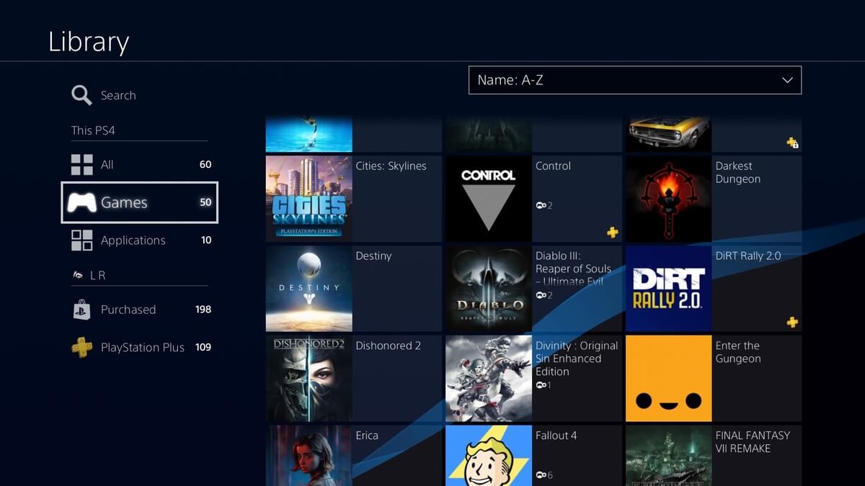
Task: Select the Dishonored 2 cover art
Action: point(309,378)
